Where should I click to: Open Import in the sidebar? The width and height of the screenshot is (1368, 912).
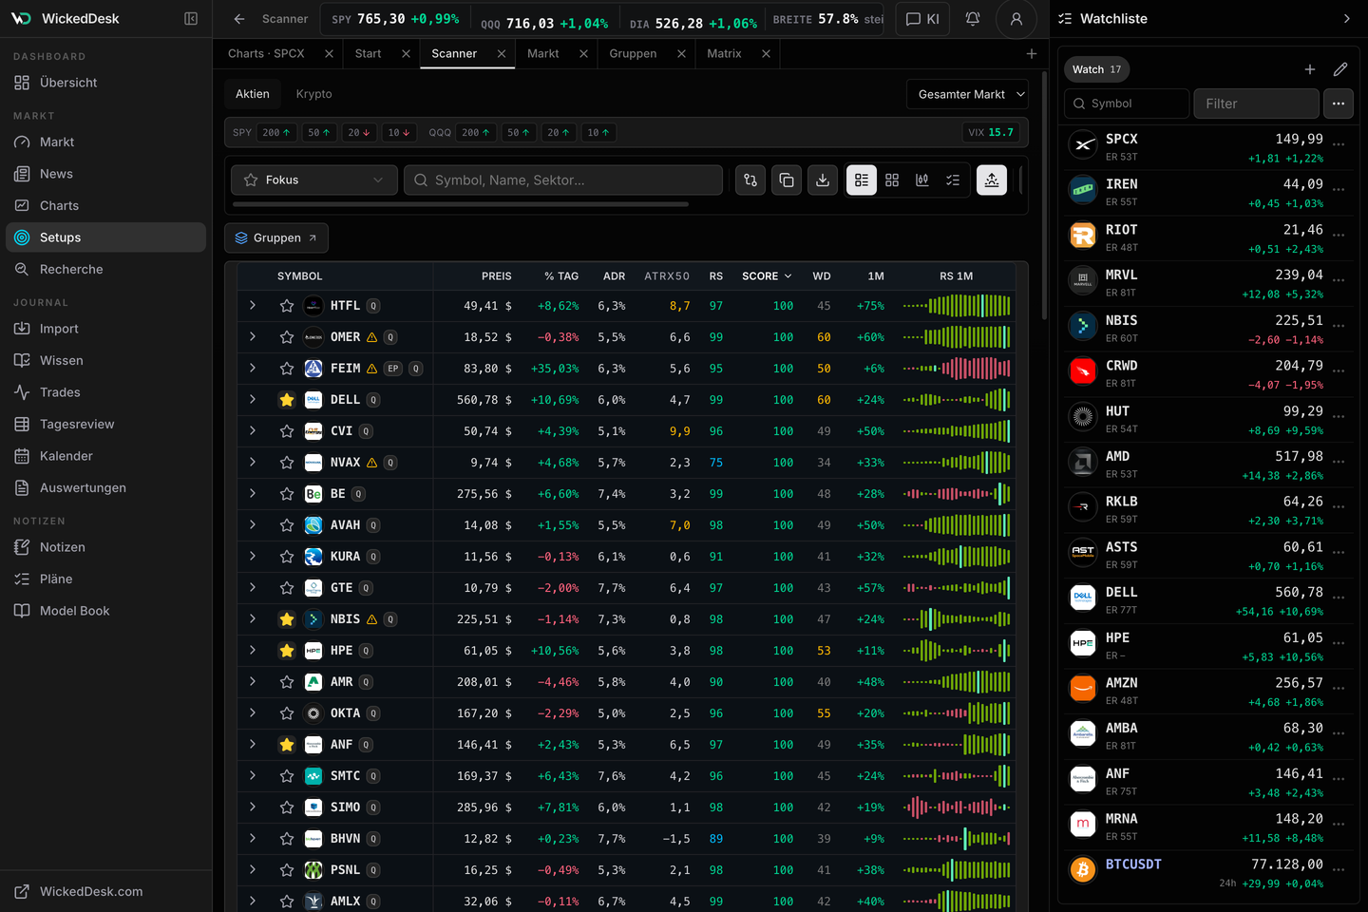pos(105,329)
